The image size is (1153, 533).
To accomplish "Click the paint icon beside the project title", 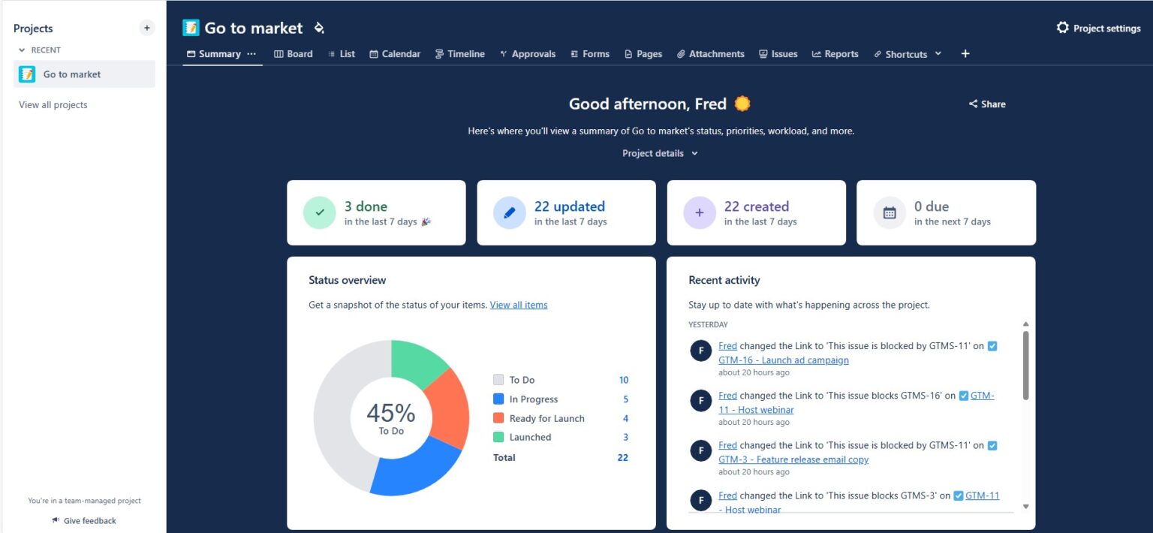I will [x=318, y=27].
